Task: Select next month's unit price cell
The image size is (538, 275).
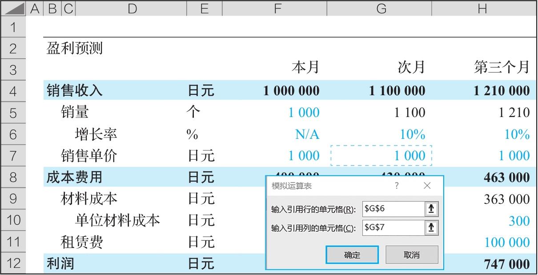Action: (381, 155)
